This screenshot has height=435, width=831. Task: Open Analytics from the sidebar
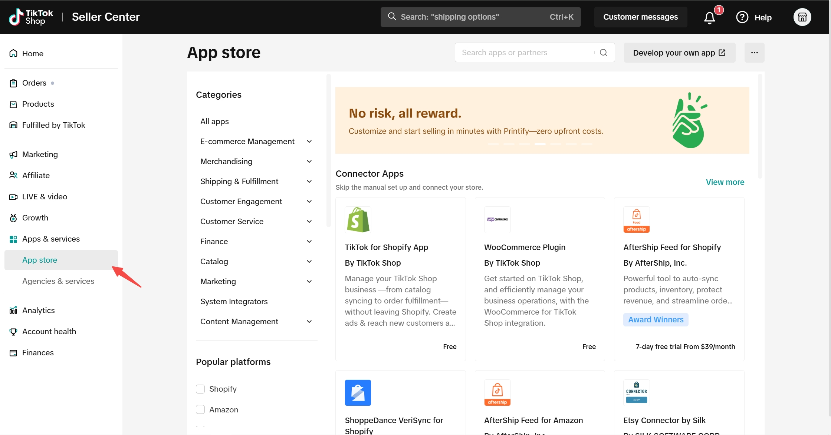[x=38, y=310]
